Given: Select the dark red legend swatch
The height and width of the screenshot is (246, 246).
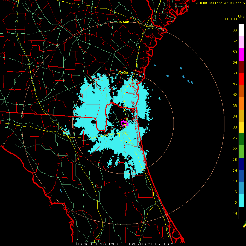Looking at the screenshot, I should pyautogui.click(x=241, y=67).
